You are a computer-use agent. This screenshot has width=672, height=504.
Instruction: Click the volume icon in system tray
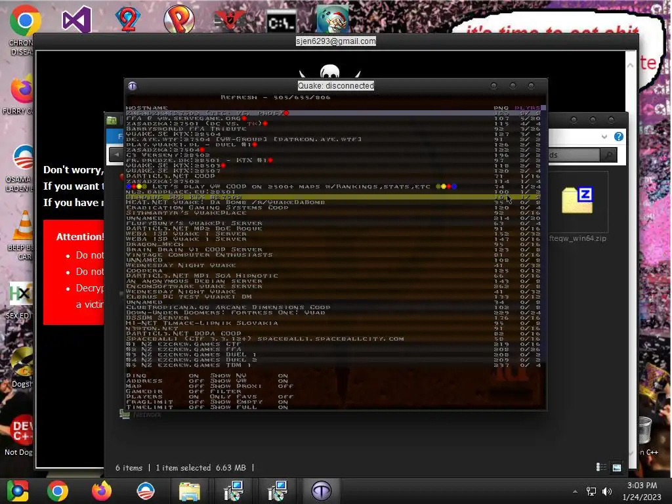pos(606,491)
